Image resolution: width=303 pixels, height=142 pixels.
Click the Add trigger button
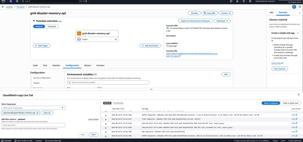pos(42,46)
